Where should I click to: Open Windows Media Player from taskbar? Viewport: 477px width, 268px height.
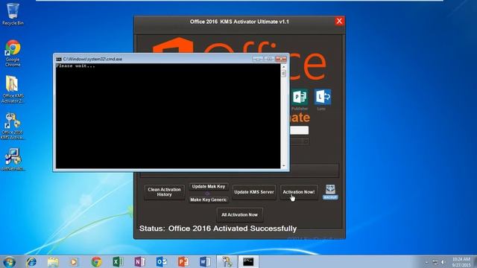click(x=75, y=262)
